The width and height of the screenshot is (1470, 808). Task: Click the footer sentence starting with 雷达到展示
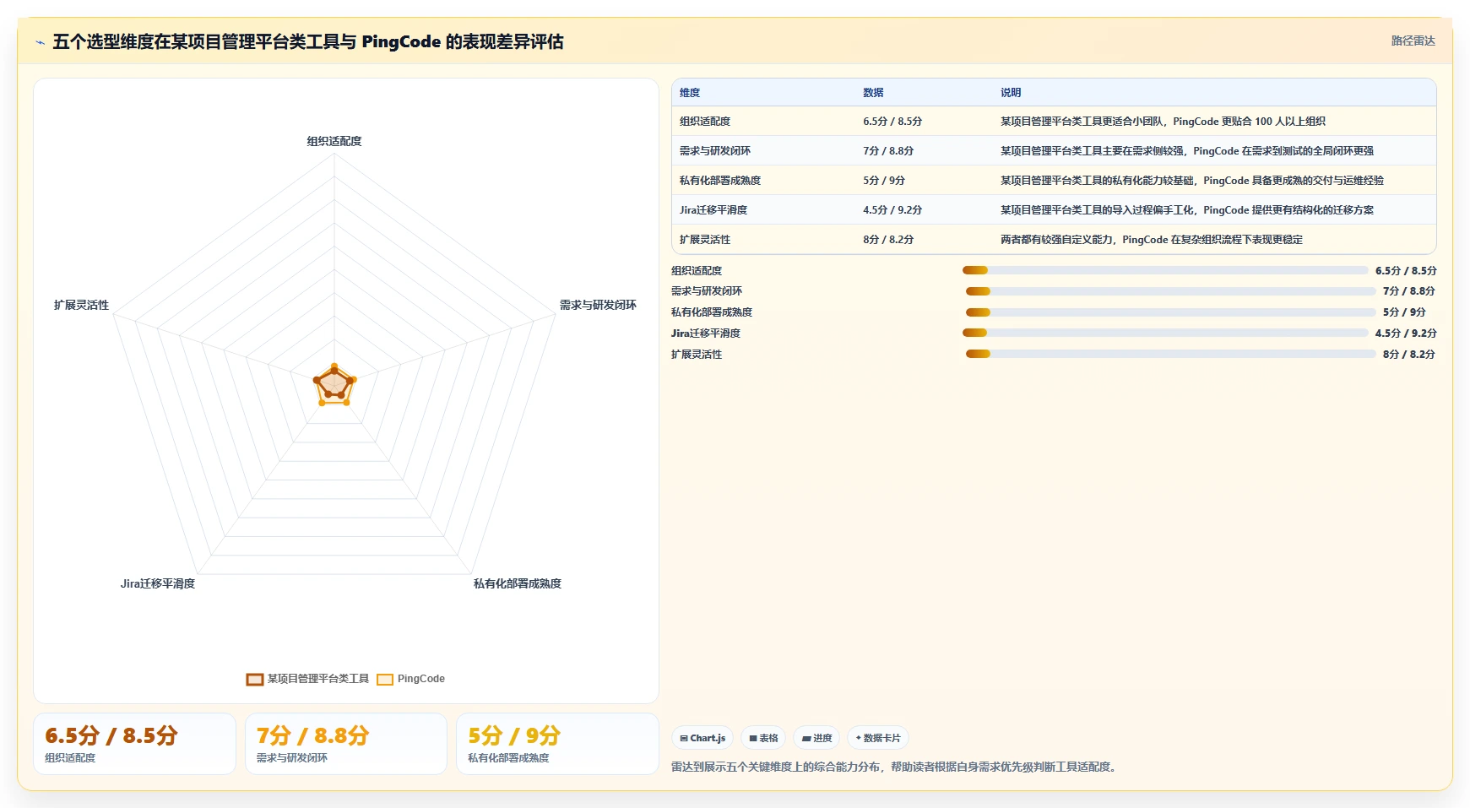point(896,767)
